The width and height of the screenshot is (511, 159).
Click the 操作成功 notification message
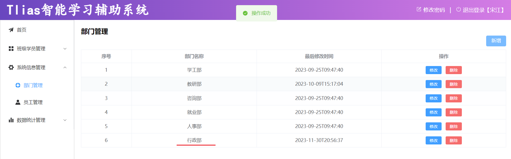tap(257, 13)
